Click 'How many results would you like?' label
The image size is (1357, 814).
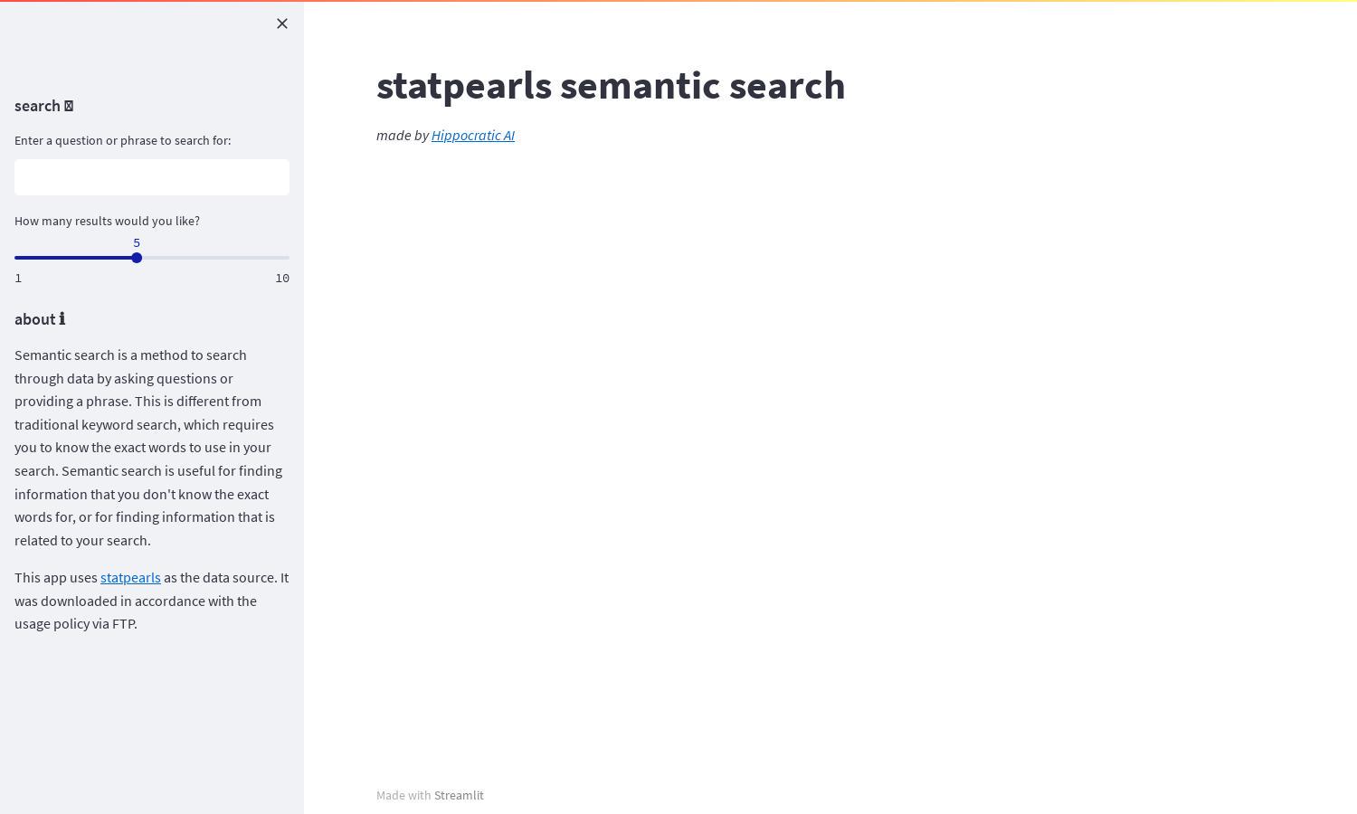[x=107, y=221]
